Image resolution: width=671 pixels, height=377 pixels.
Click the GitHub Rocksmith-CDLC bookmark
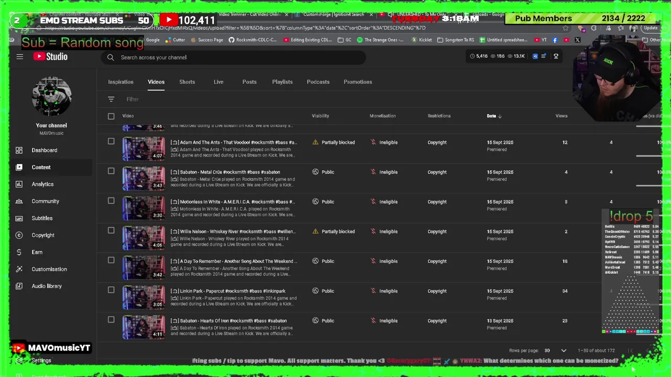[x=253, y=40]
